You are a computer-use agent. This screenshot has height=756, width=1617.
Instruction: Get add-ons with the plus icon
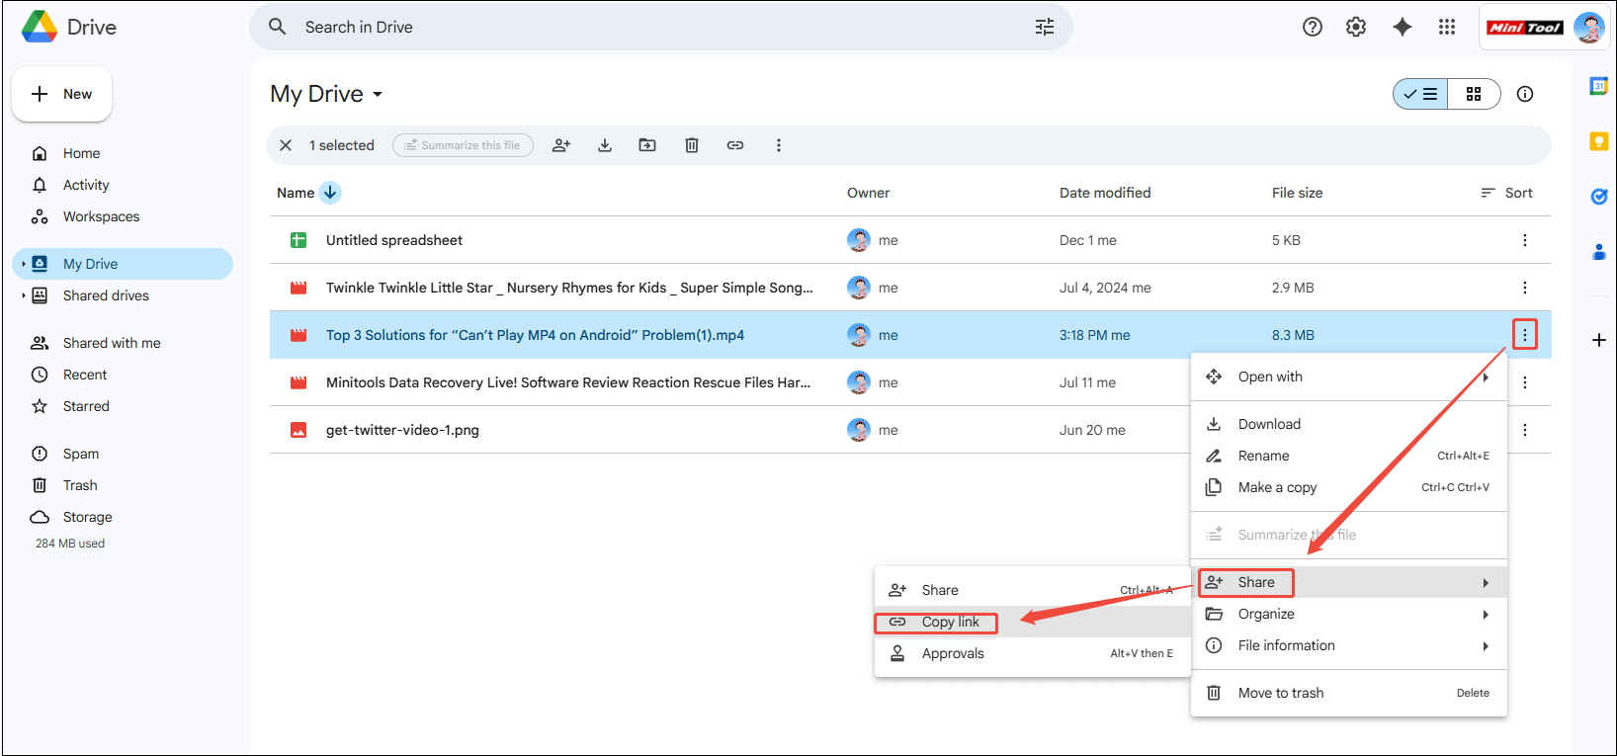point(1598,340)
